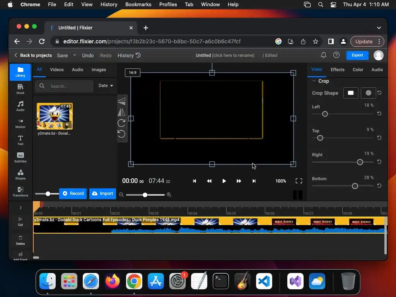
Task: Enter fullscreen preview
Action: [299, 181]
